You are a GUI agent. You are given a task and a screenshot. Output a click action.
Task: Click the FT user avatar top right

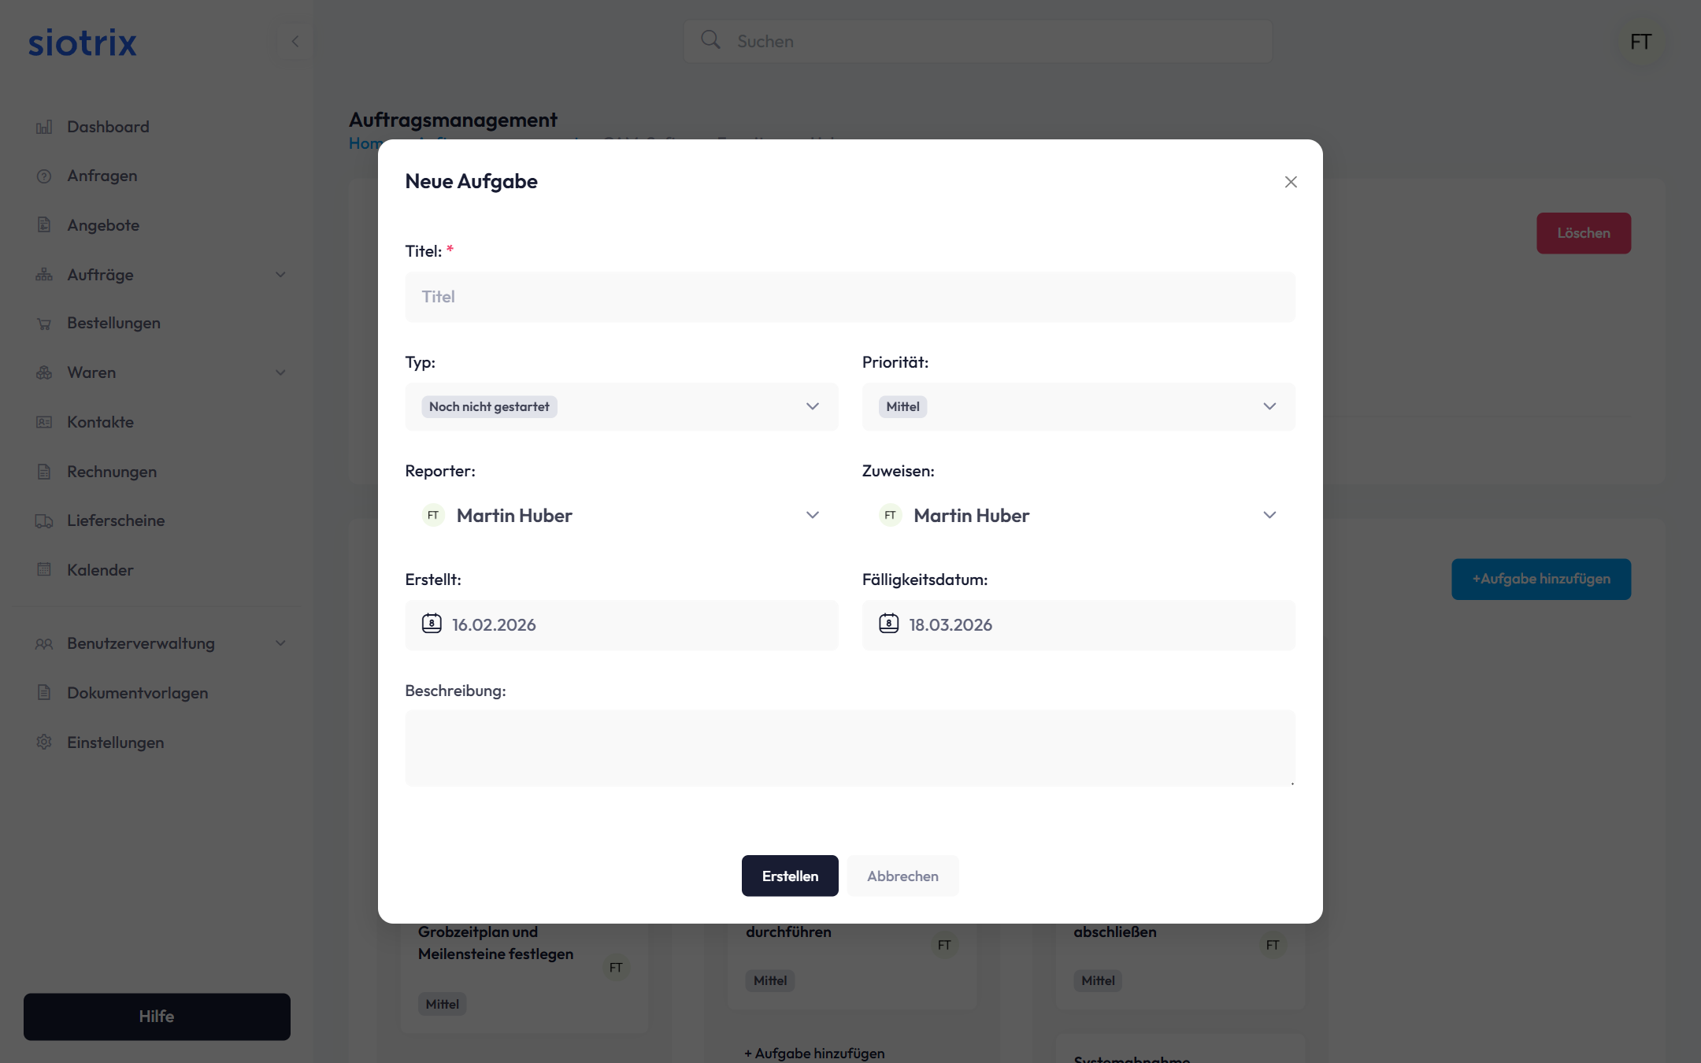click(x=1640, y=42)
